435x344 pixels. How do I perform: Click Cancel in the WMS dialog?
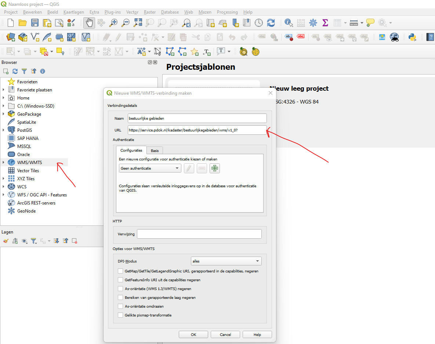click(x=225, y=334)
